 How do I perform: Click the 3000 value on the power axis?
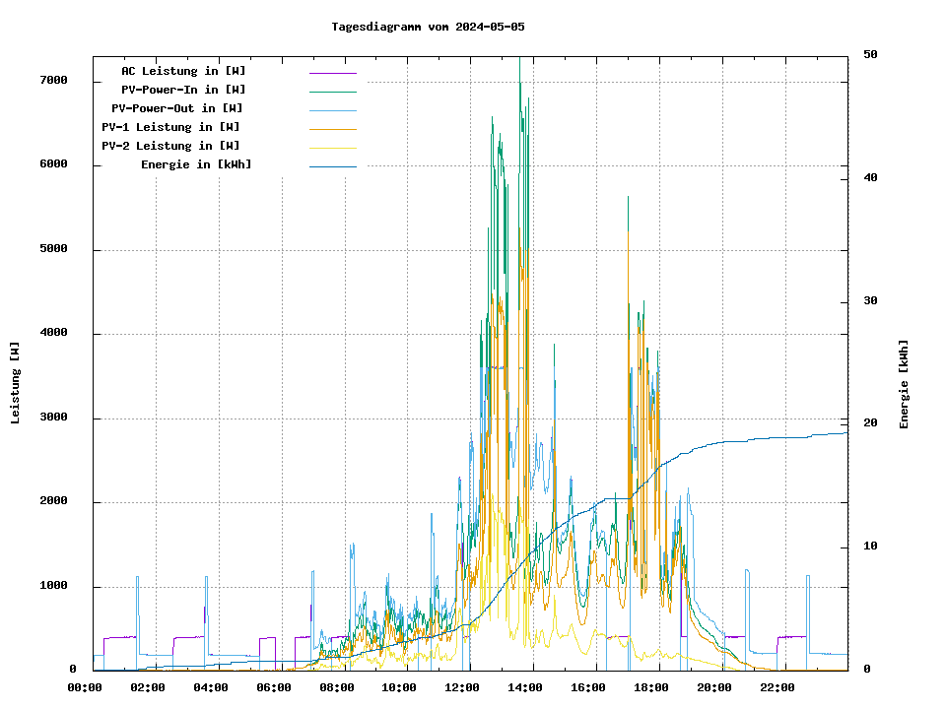tap(54, 418)
